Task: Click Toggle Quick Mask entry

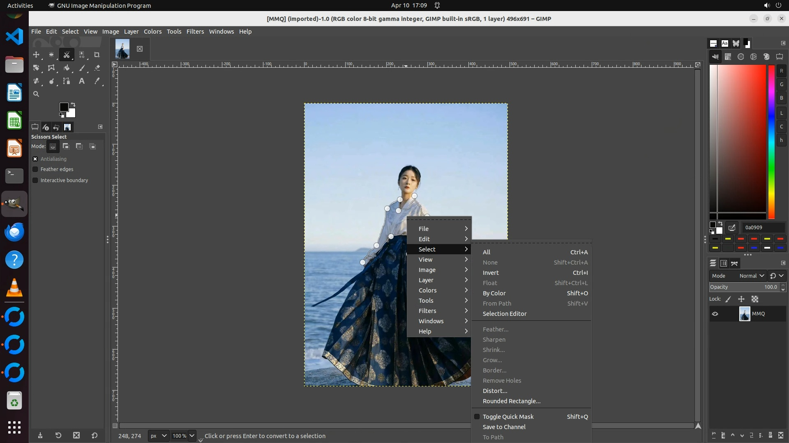Action: (x=508, y=417)
